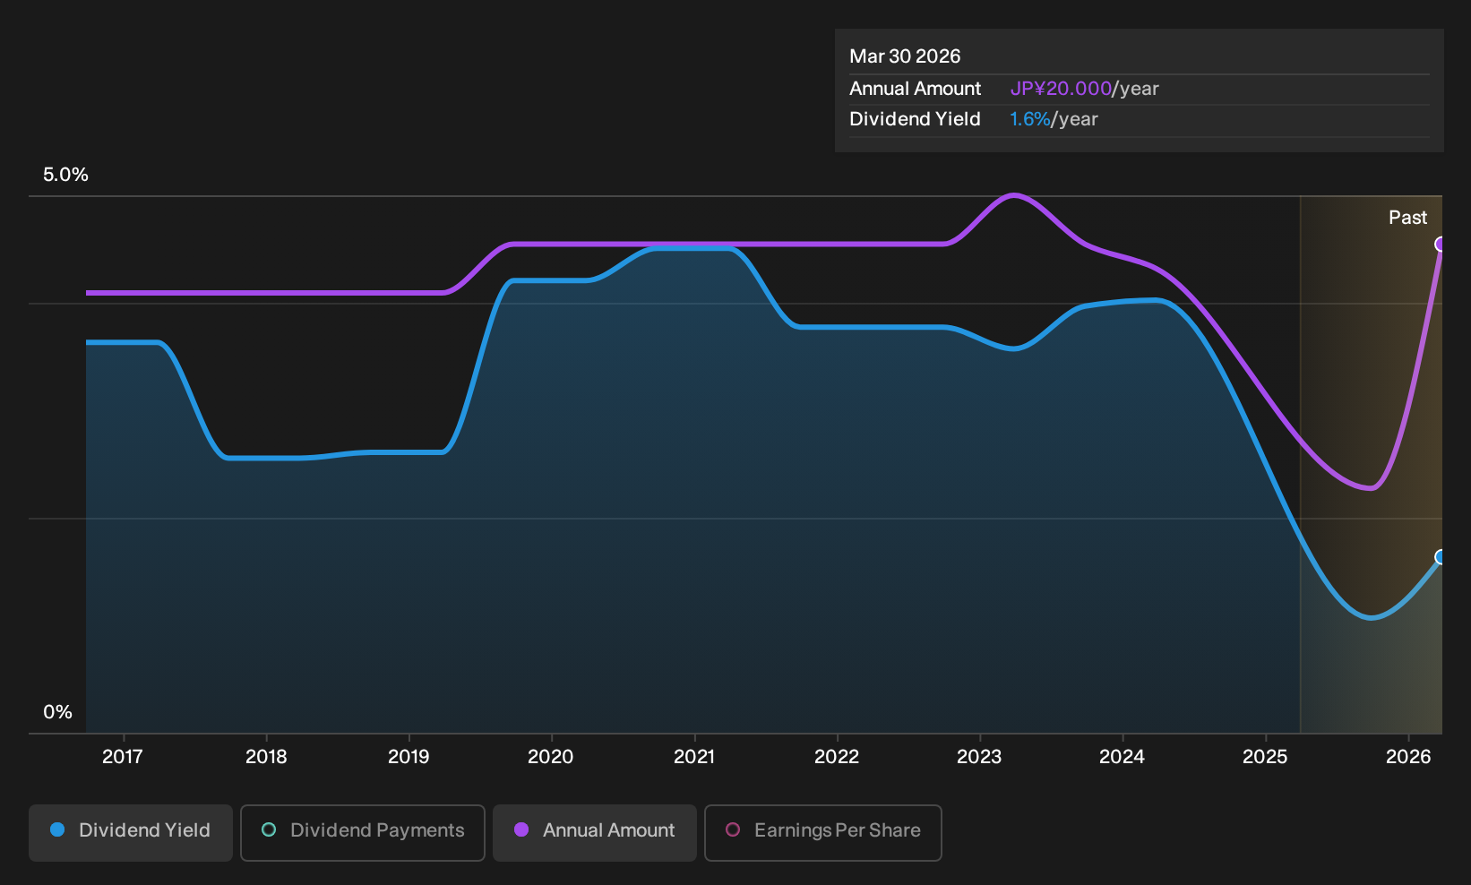The image size is (1471, 885).
Task: Click the 0% y-axis label
Action: tap(57, 712)
